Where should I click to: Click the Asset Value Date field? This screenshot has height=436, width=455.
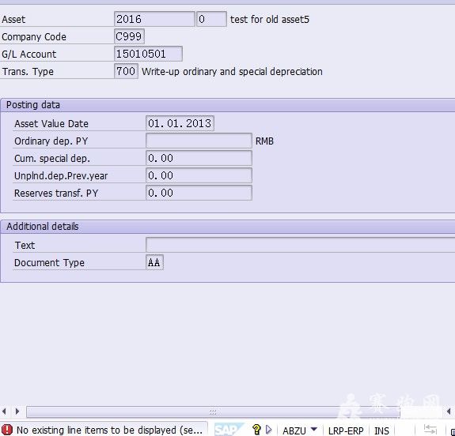(x=180, y=123)
